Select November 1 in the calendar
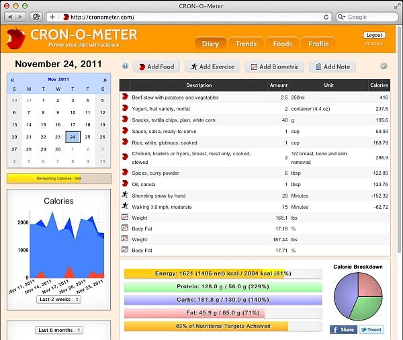The height and width of the screenshot is (340, 403). (44, 100)
